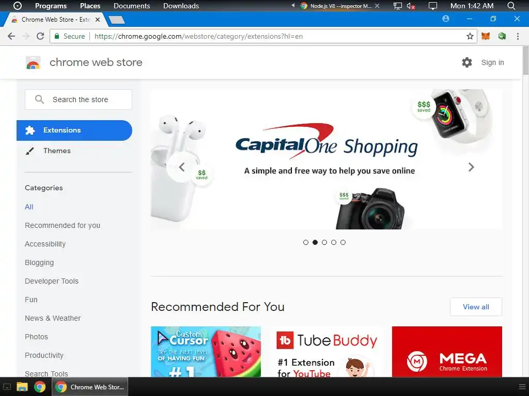Close the Chrome Web Store tab
Screen dimensions: 529x396
click(x=98, y=20)
